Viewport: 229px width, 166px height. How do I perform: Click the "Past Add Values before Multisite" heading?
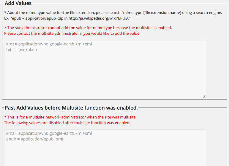pos(71,107)
